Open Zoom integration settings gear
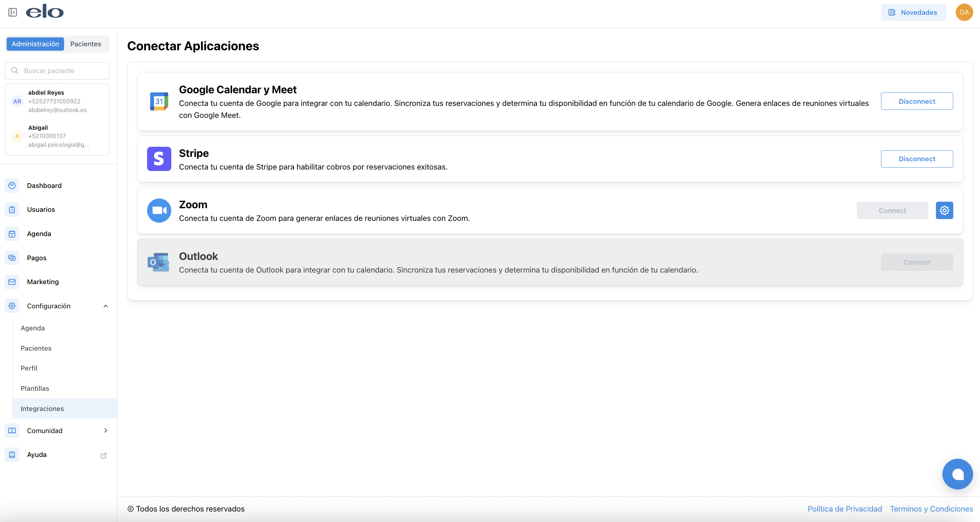 pyautogui.click(x=944, y=210)
